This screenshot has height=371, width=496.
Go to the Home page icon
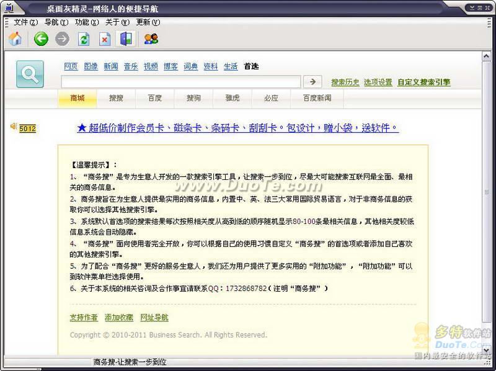pos(15,39)
